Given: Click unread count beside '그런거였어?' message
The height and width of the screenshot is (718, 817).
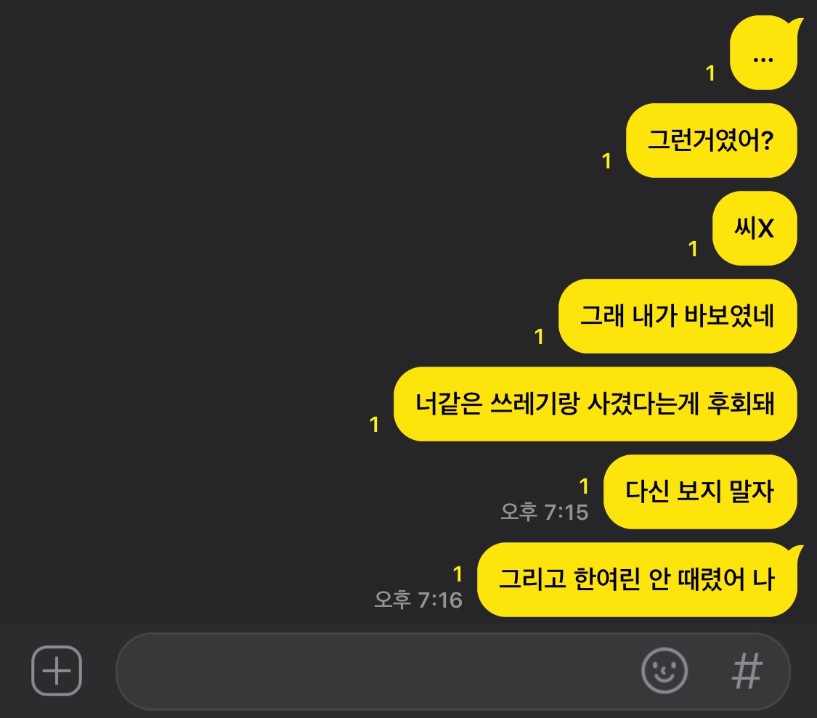Looking at the screenshot, I should (606, 161).
